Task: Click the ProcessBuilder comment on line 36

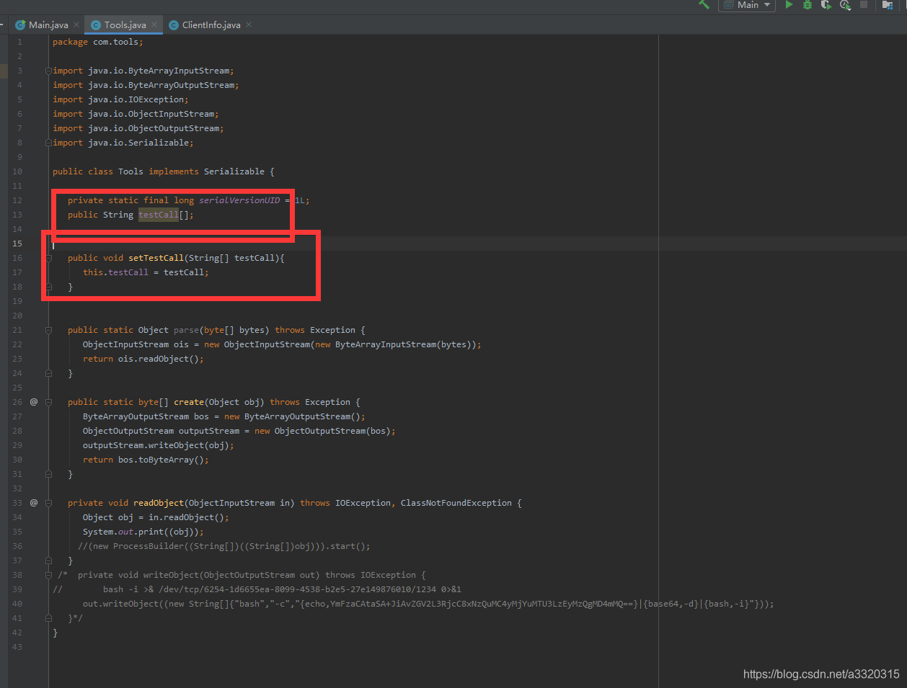Action: 224,546
